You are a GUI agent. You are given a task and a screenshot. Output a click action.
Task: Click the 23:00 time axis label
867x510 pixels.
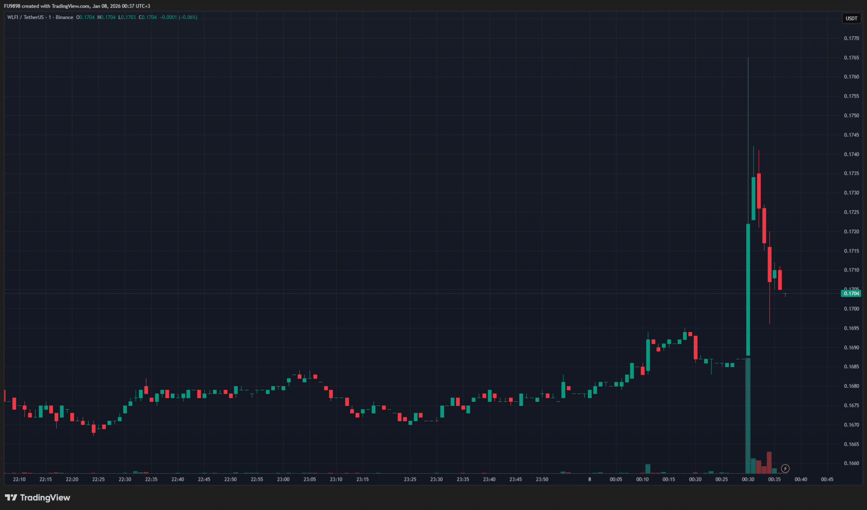click(x=283, y=479)
